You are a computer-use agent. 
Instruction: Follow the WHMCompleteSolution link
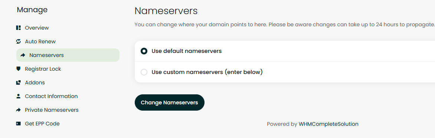328,124
